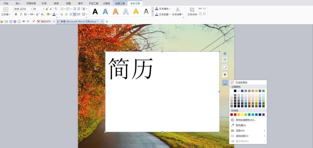Open the 我的WPS document tab
The image size is (313, 148).
click(46, 22)
